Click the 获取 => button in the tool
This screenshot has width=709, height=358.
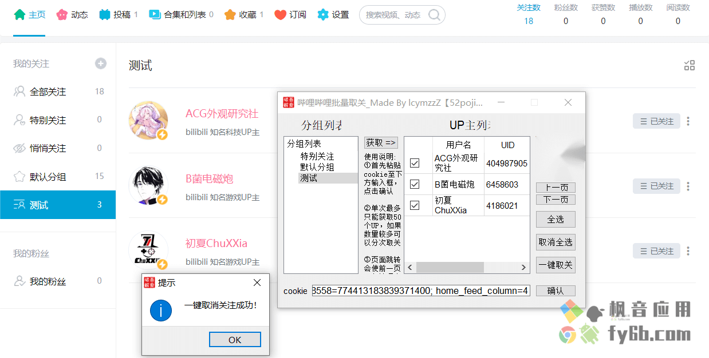[x=381, y=142]
